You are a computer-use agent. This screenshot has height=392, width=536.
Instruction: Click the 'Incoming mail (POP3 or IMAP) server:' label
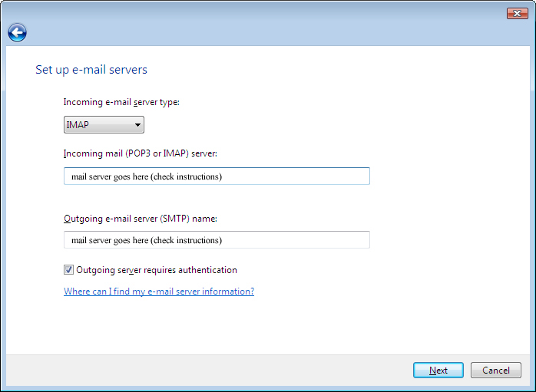(141, 153)
